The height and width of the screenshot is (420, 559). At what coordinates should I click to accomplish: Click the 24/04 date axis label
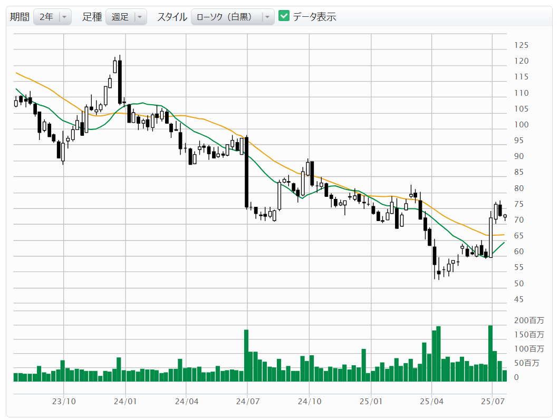tap(187, 402)
